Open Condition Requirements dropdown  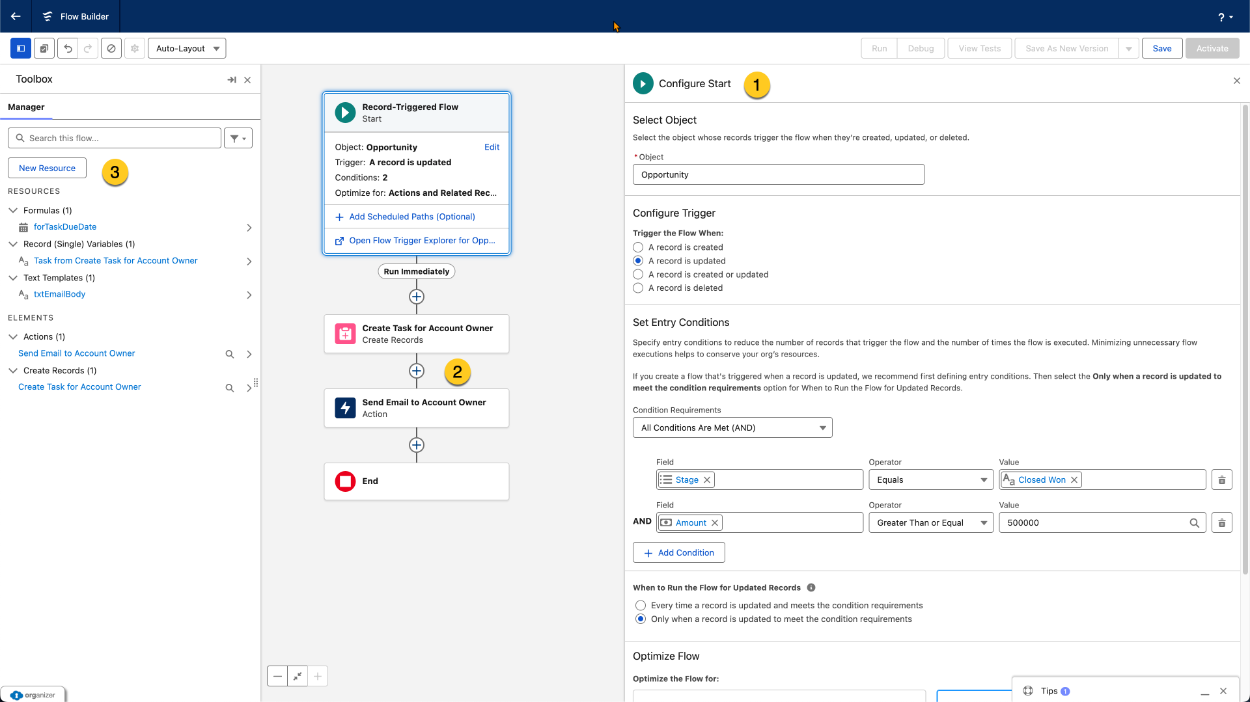pyautogui.click(x=732, y=427)
